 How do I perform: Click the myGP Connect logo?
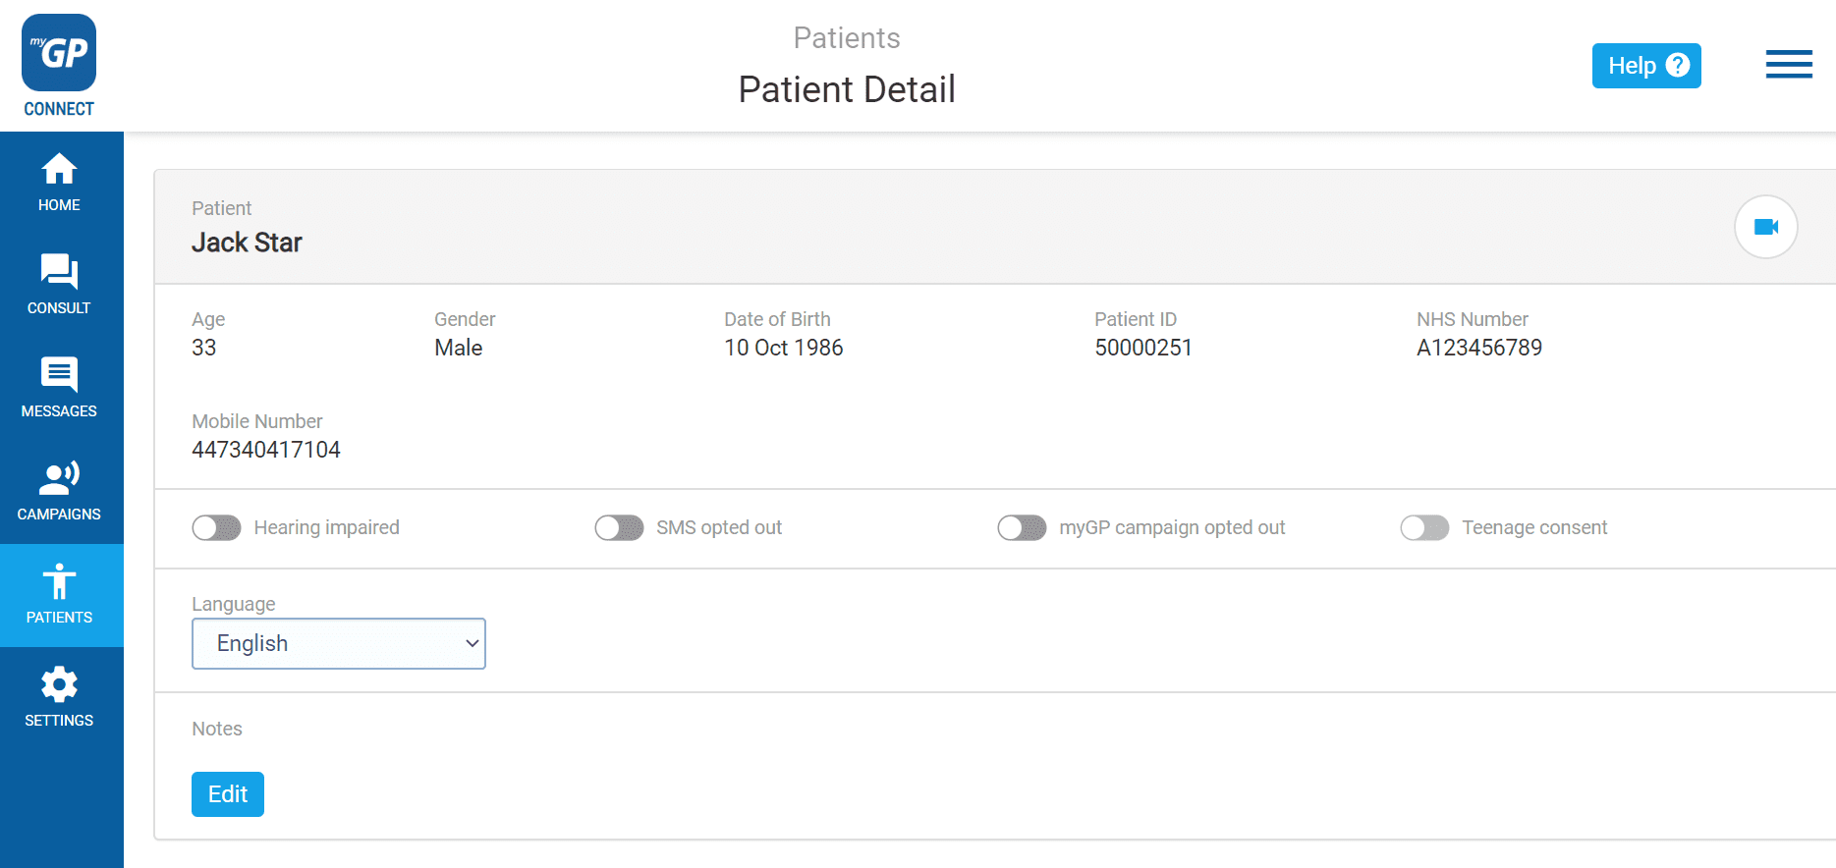coord(59,66)
